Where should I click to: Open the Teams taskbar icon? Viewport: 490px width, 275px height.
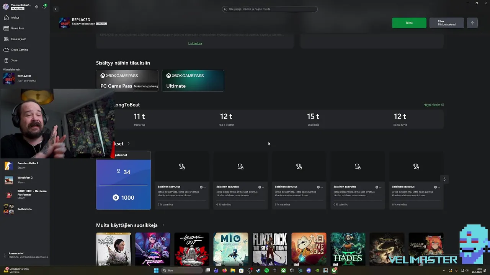(x=216, y=270)
